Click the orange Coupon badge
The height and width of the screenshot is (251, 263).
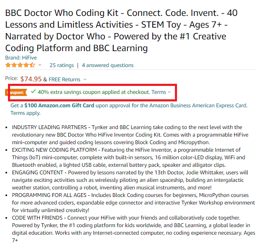pyautogui.click(x=16, y=92)
